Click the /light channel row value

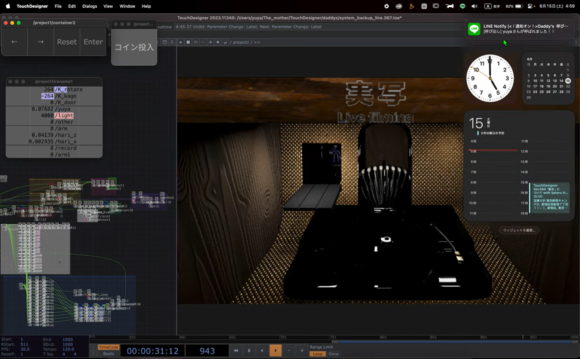(x=47, y=116)
